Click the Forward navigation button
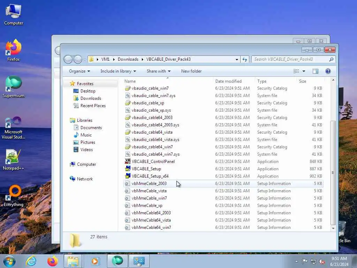This screenshot has height=268, width=357. coord(78,59)
